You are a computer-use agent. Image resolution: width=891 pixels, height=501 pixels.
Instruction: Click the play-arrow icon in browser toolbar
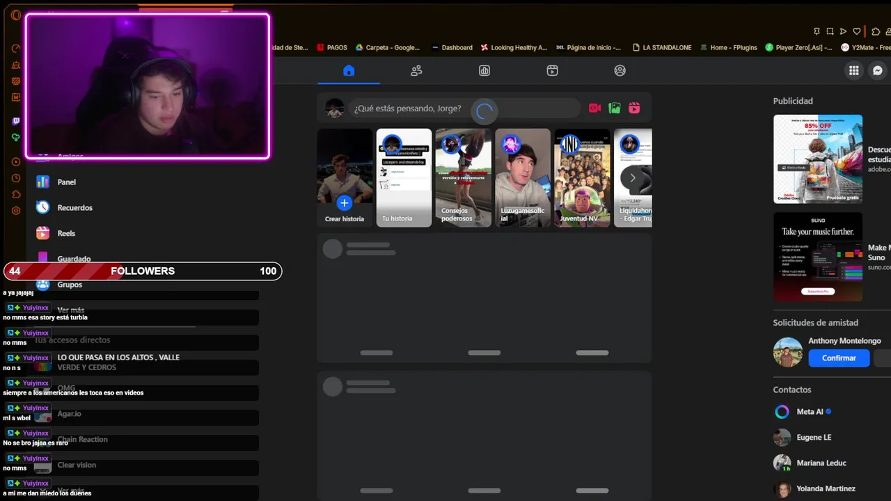[x=843, y=31]
